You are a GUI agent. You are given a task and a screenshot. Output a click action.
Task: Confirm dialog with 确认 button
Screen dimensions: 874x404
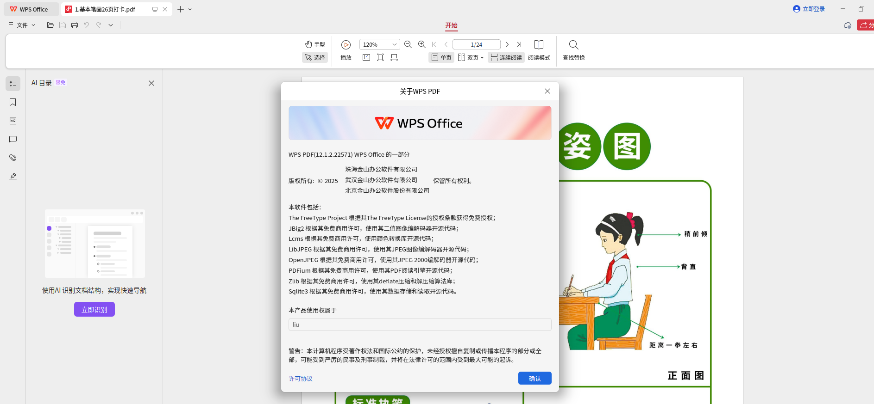tap(535, 378)
